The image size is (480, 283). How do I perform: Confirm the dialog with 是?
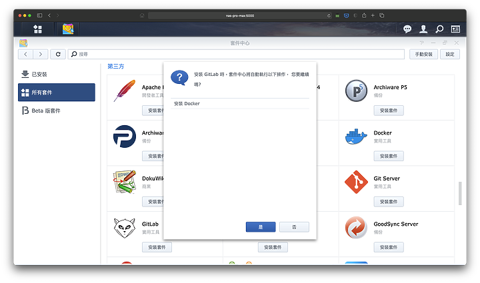pos(261,227)
